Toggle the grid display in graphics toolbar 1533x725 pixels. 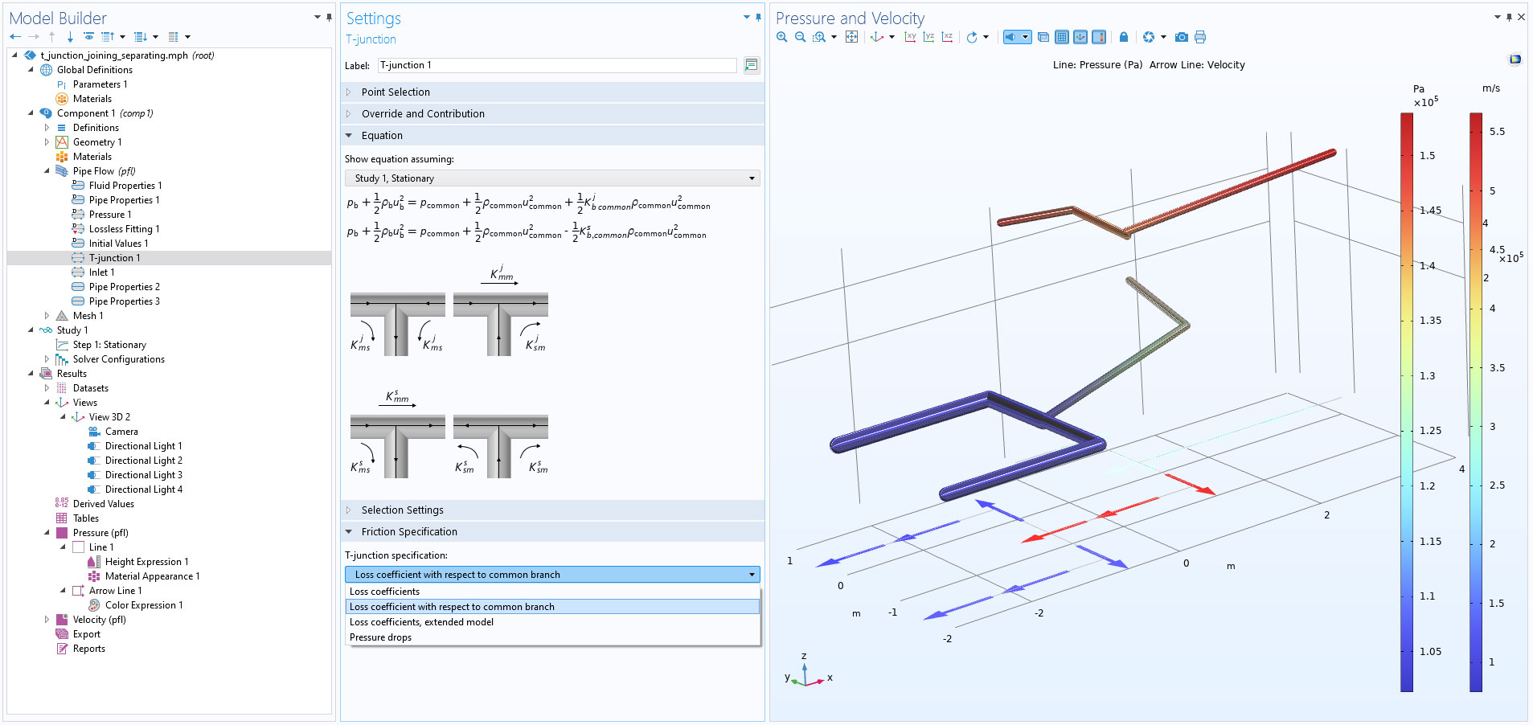coord(1062,37)
